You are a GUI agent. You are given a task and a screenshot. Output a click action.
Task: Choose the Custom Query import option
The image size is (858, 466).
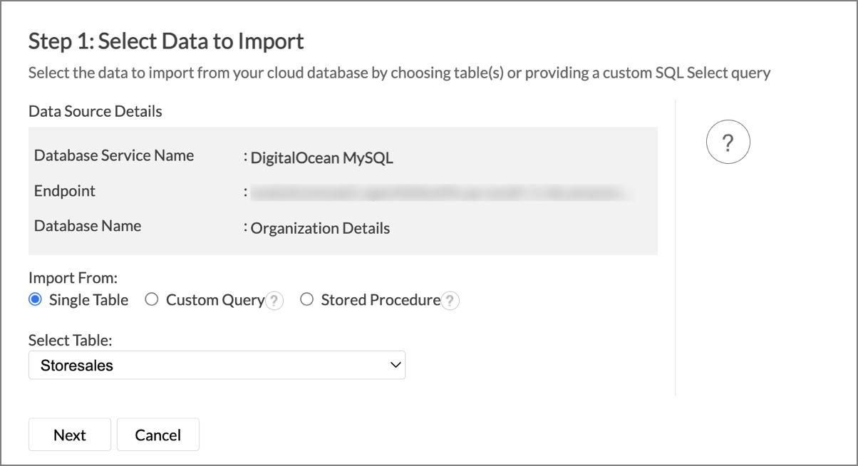click(152, 300)
